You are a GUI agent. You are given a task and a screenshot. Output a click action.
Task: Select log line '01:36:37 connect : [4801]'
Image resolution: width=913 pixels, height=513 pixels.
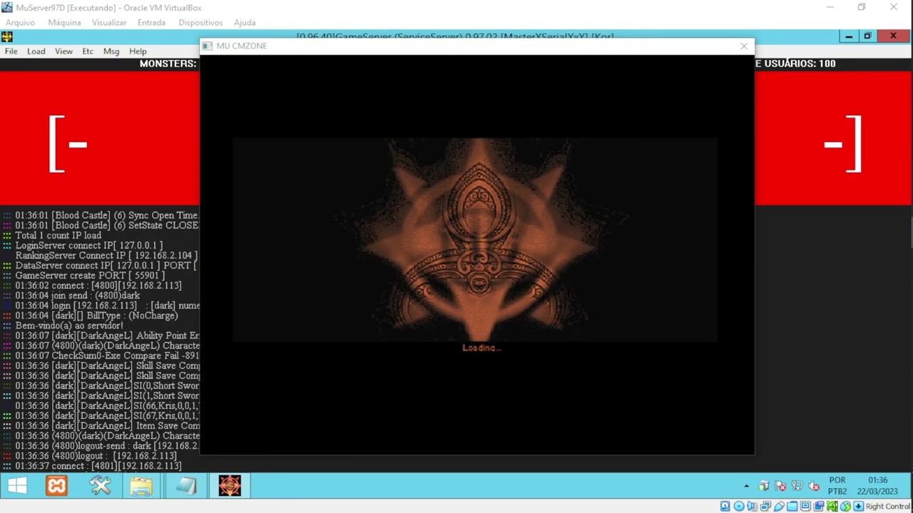(x=98, y=466)
